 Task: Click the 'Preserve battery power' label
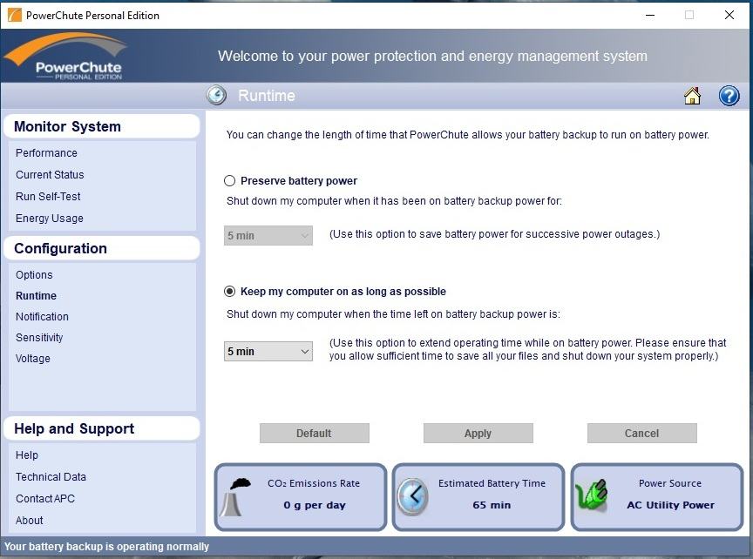coord(299,181)
